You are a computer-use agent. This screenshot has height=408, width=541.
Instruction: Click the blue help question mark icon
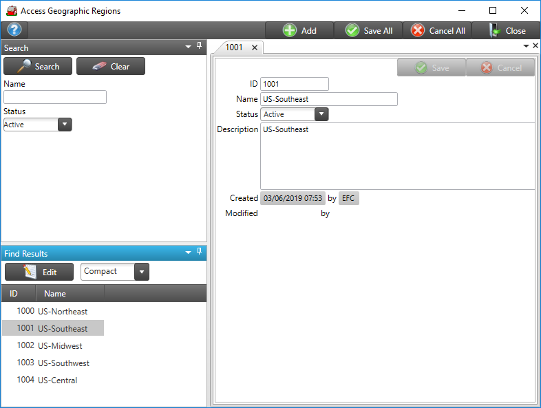(x=14, y=30)
